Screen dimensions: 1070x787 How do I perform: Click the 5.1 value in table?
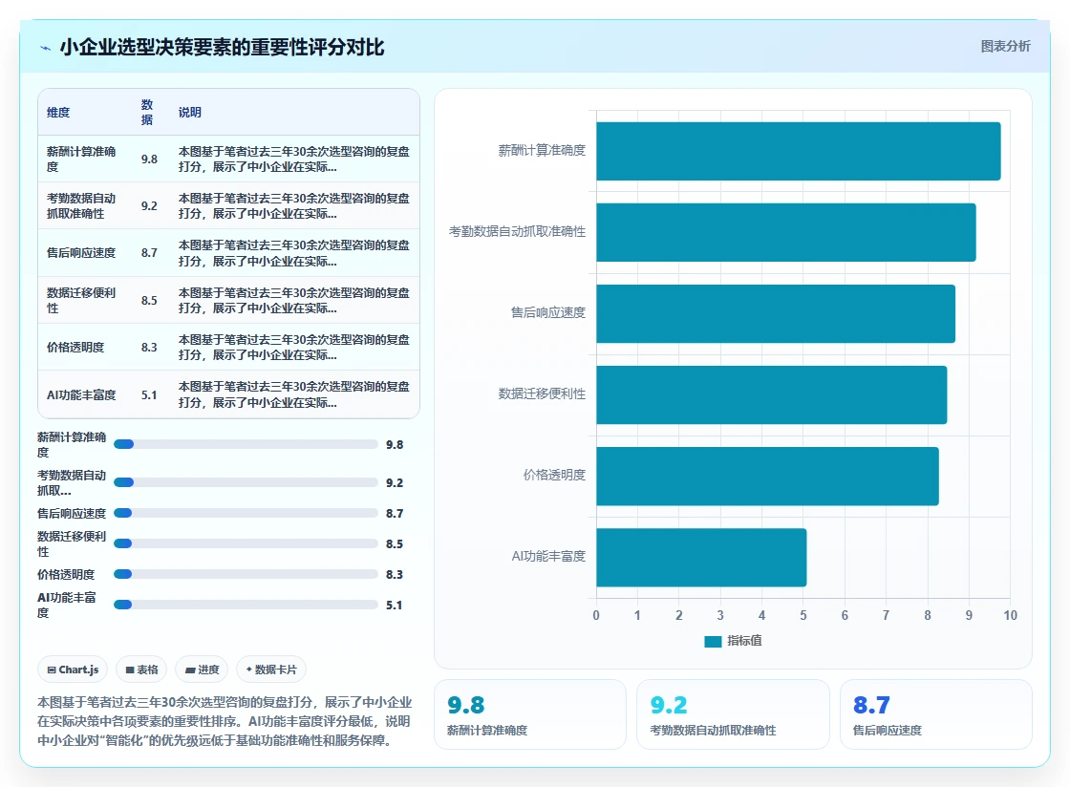click(149, 395)
